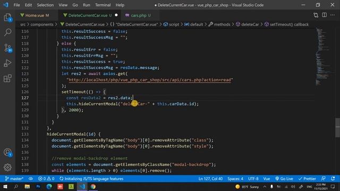Open the Selection menu
This screenshot has height=191, width=340.
(x=45, y=5)
